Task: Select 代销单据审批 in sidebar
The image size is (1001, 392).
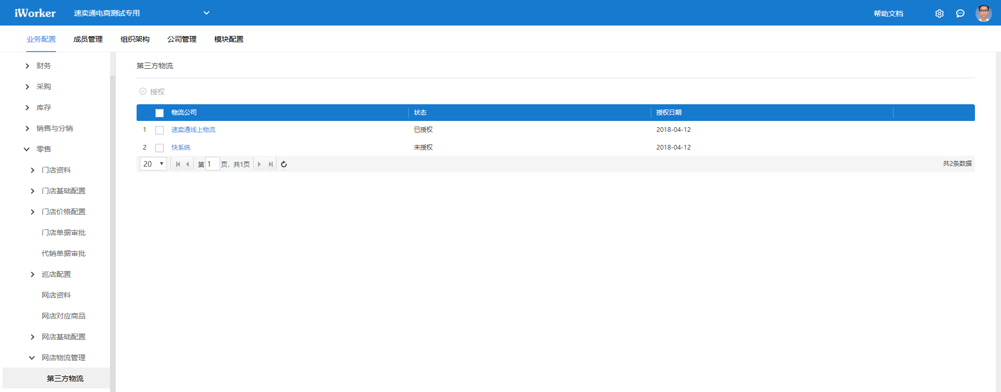Action: (64, 253)
